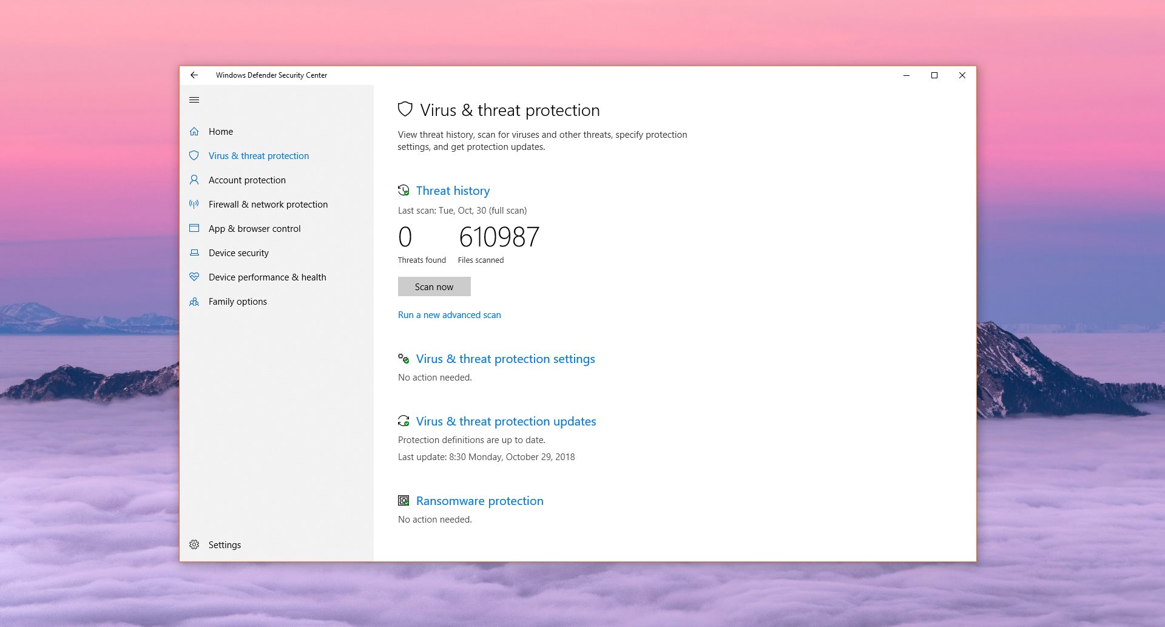This screenshot has height=627, width=1165.
Task: Click Run a new advanced scan link
Action: click(x=450, y=315)
